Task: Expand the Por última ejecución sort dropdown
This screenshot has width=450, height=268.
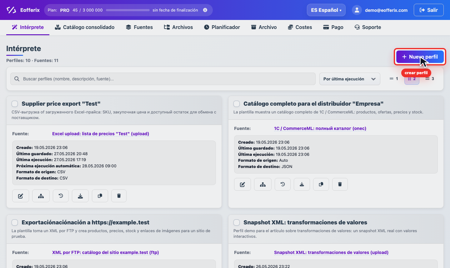Action: point(350,79)
